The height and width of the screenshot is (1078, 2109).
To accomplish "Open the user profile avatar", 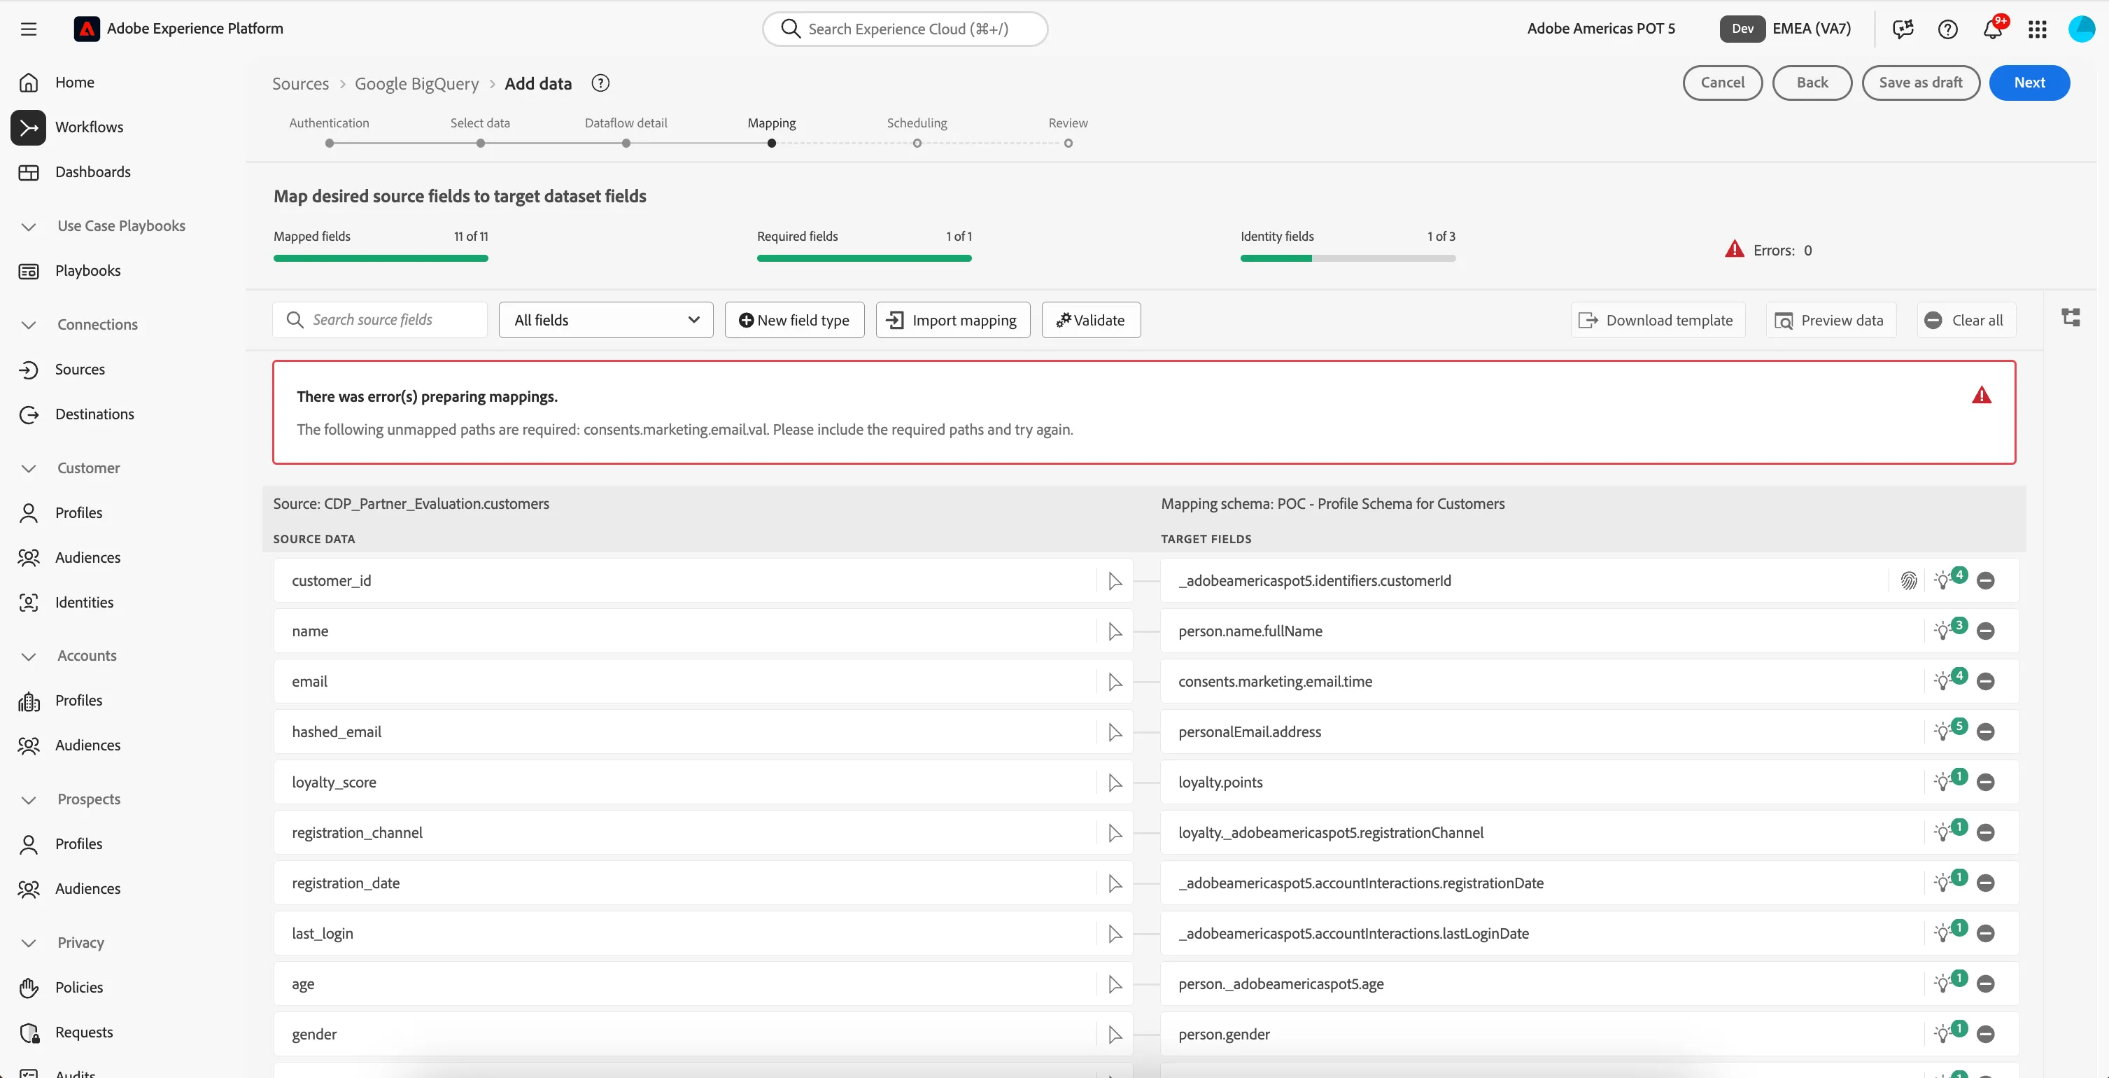I will [2082, 29].
